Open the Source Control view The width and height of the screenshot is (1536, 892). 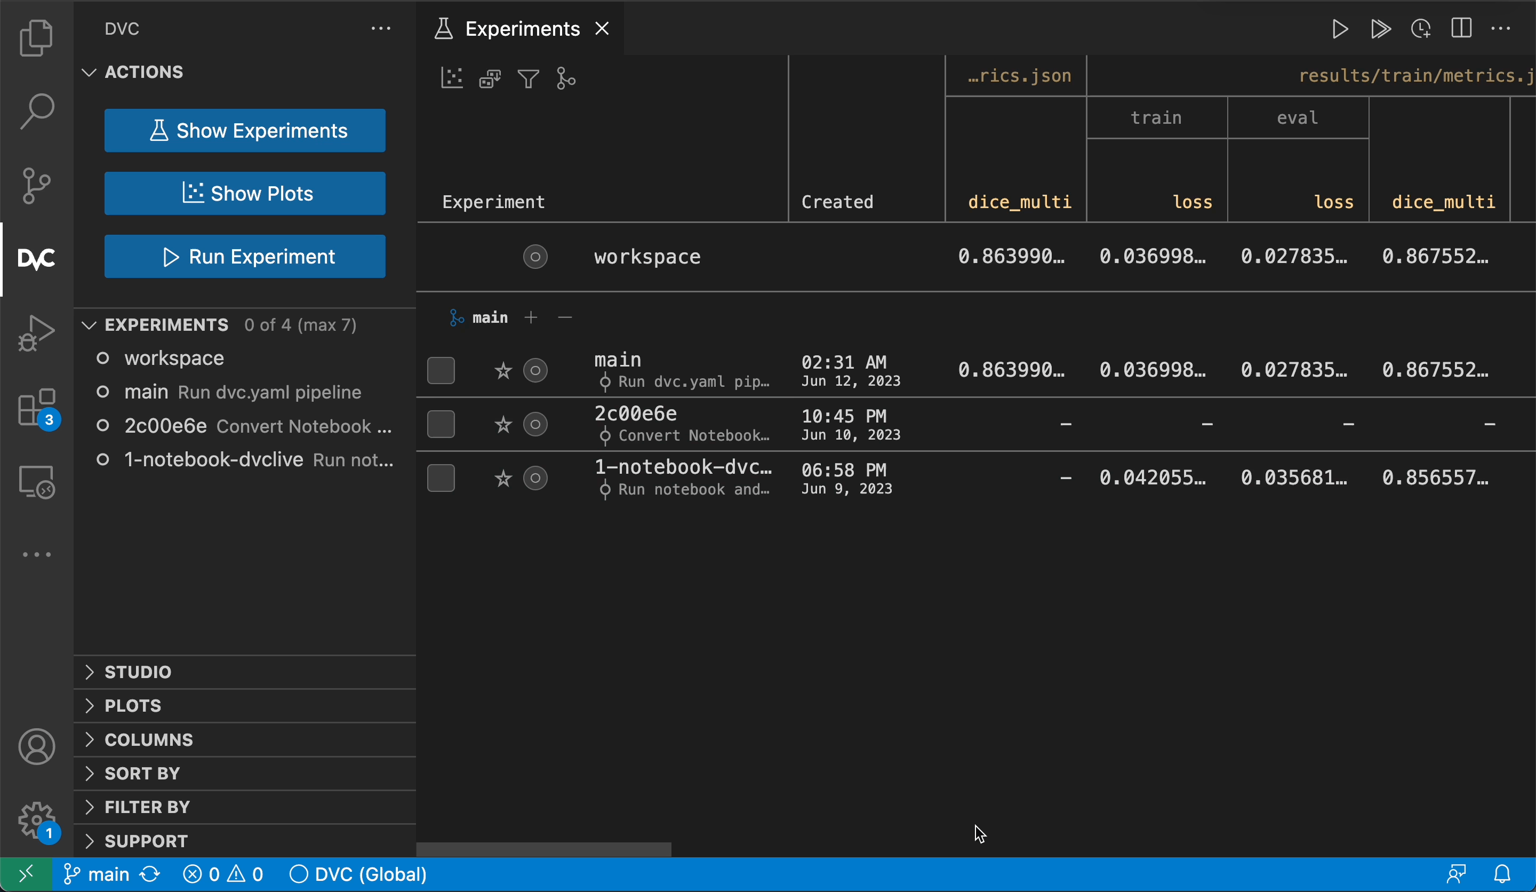pos(36,185)
